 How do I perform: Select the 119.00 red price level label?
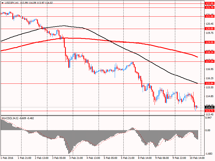(210, 42)
